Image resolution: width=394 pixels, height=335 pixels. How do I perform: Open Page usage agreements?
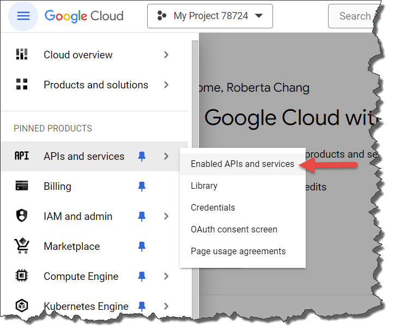[x=243, y=251]
